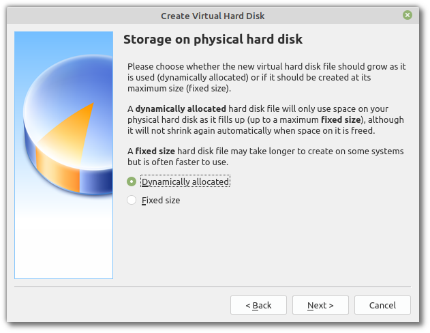Proceed with the Next button
Image resolution: width=430 pixels, height=333 pixels.
[320, 305]
